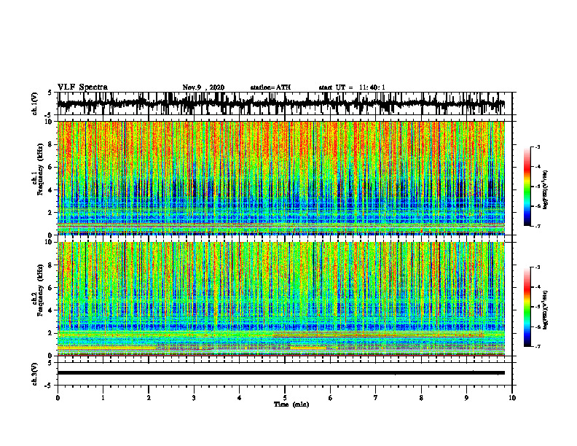Screen dimensions: 577x446
Task: Click the log(PSD) label beside ch.1 colorbar
Action: 546,190
